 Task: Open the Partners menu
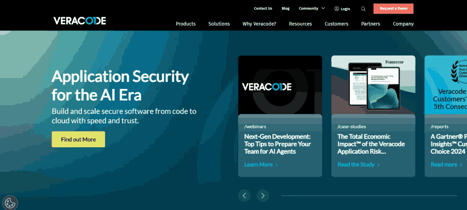tap(371, 24)
